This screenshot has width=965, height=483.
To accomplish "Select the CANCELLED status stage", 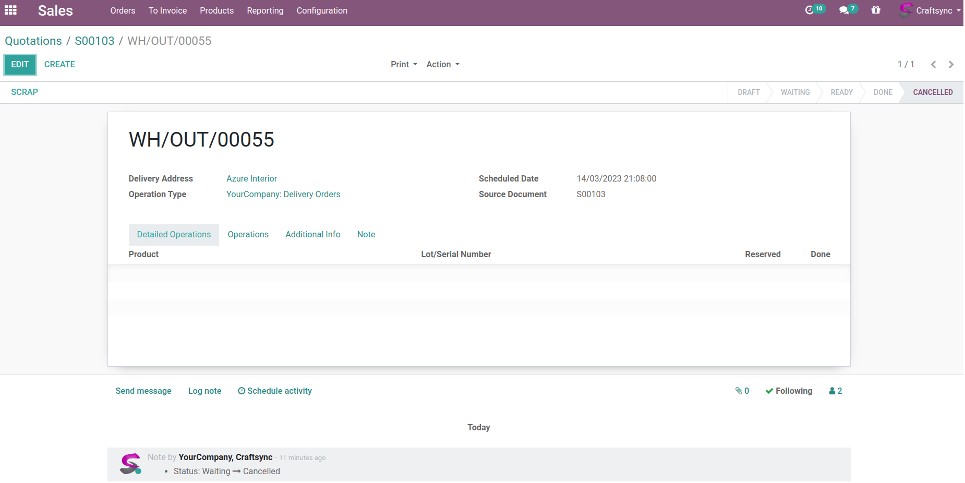I will [932, 92].
